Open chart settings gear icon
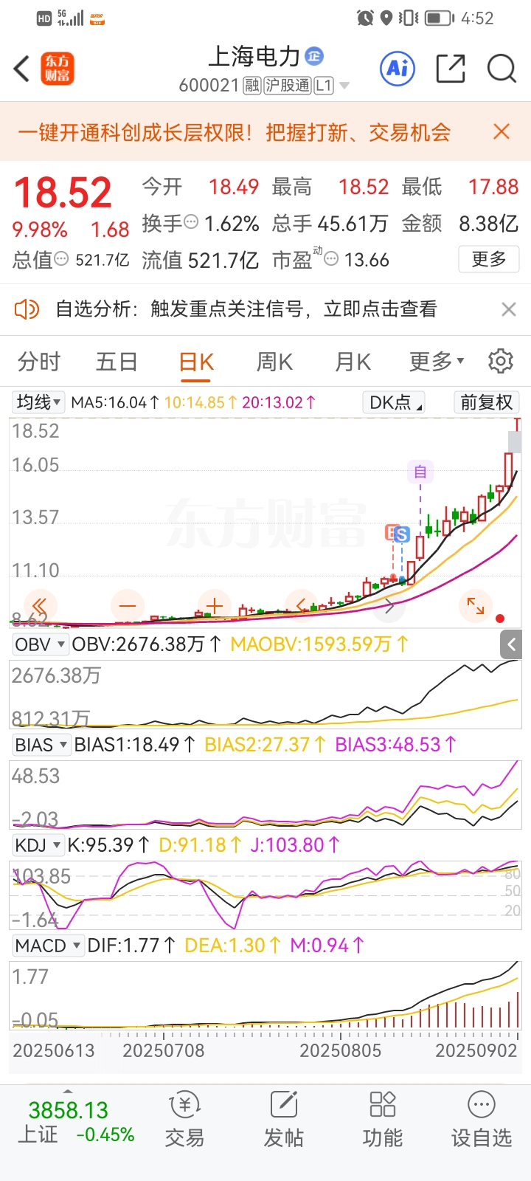 [501, 361]
